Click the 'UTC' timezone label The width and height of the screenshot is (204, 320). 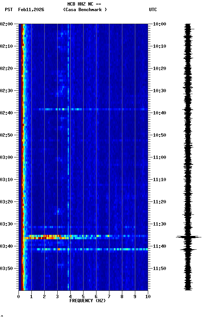[153, 10]
